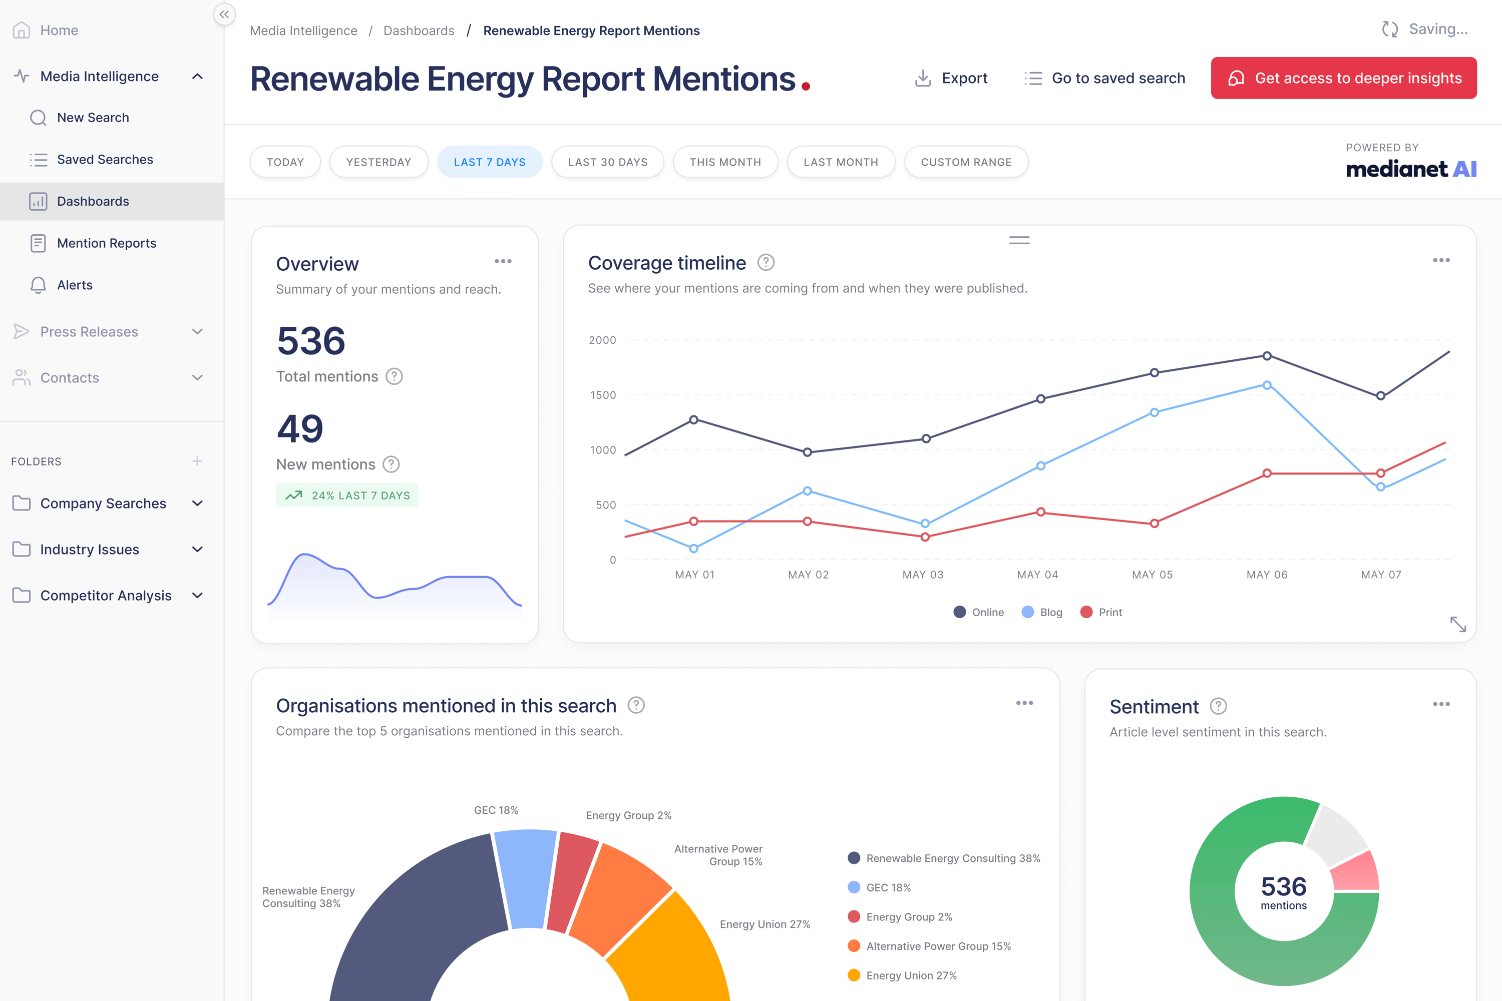Click the Export download icon
1502x1001 pixels.
click(922, 78)
